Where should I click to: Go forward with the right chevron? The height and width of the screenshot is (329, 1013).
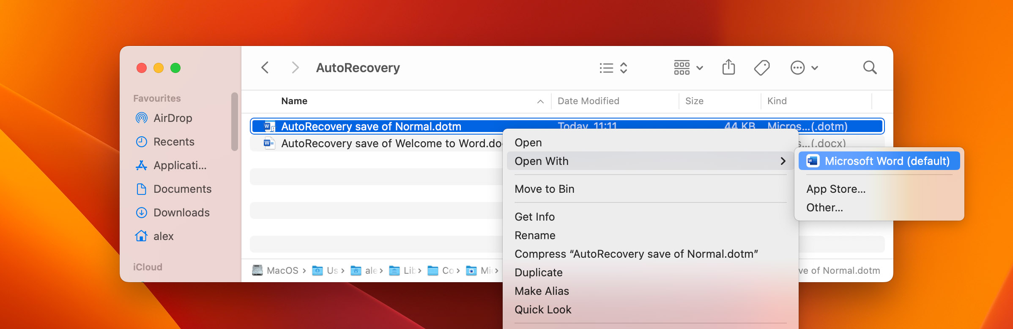(295, 67)
